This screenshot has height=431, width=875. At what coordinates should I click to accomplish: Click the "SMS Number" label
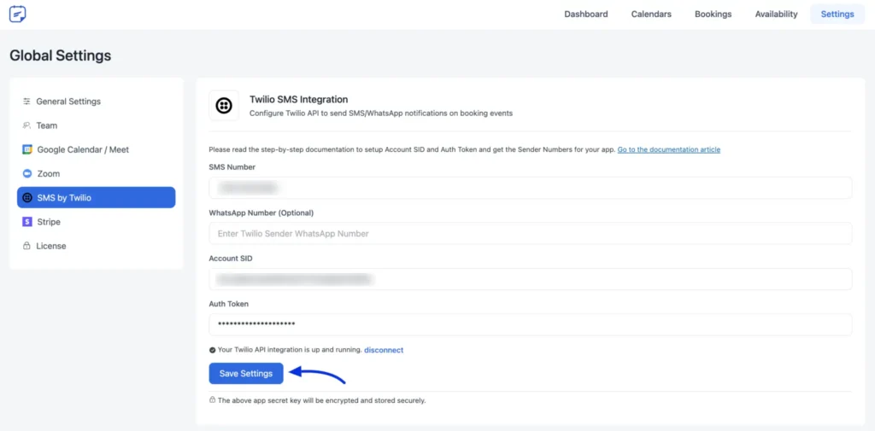click(x=232, y=167)
